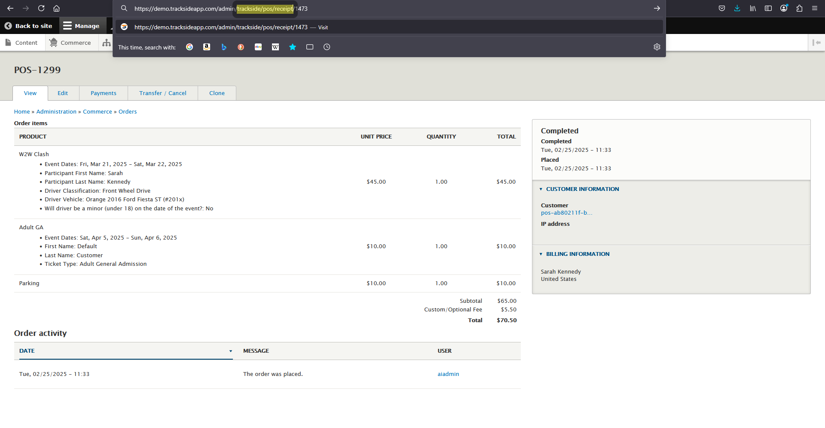Open the Firefox account menu
This screenshot has height=428, width=825.
(x=784, y=8)
